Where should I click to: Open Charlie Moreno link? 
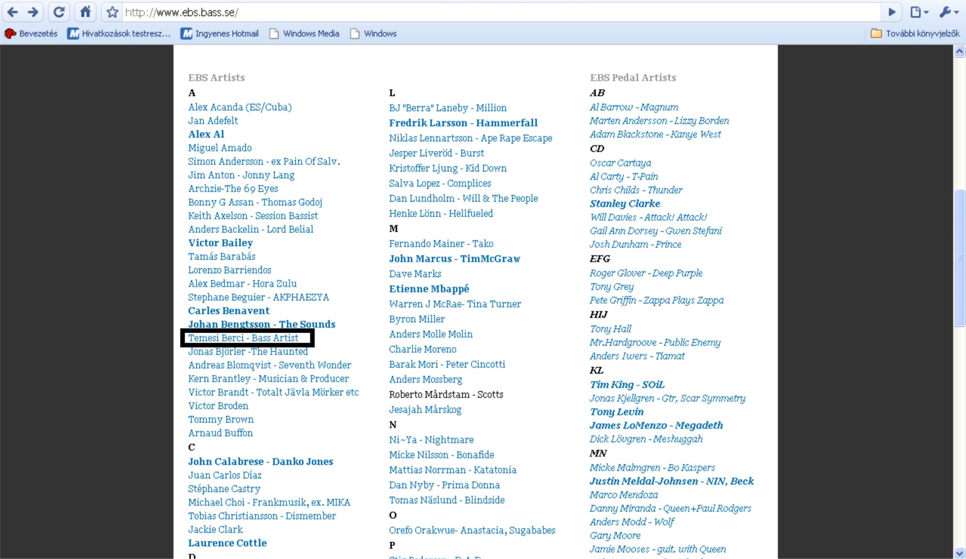(x=423, y=349)
